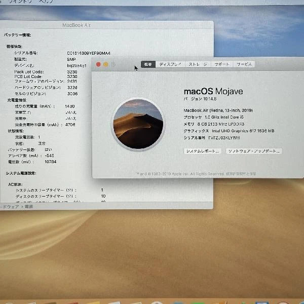Select the ファームウェアのバージョン value

pos(72,81)
